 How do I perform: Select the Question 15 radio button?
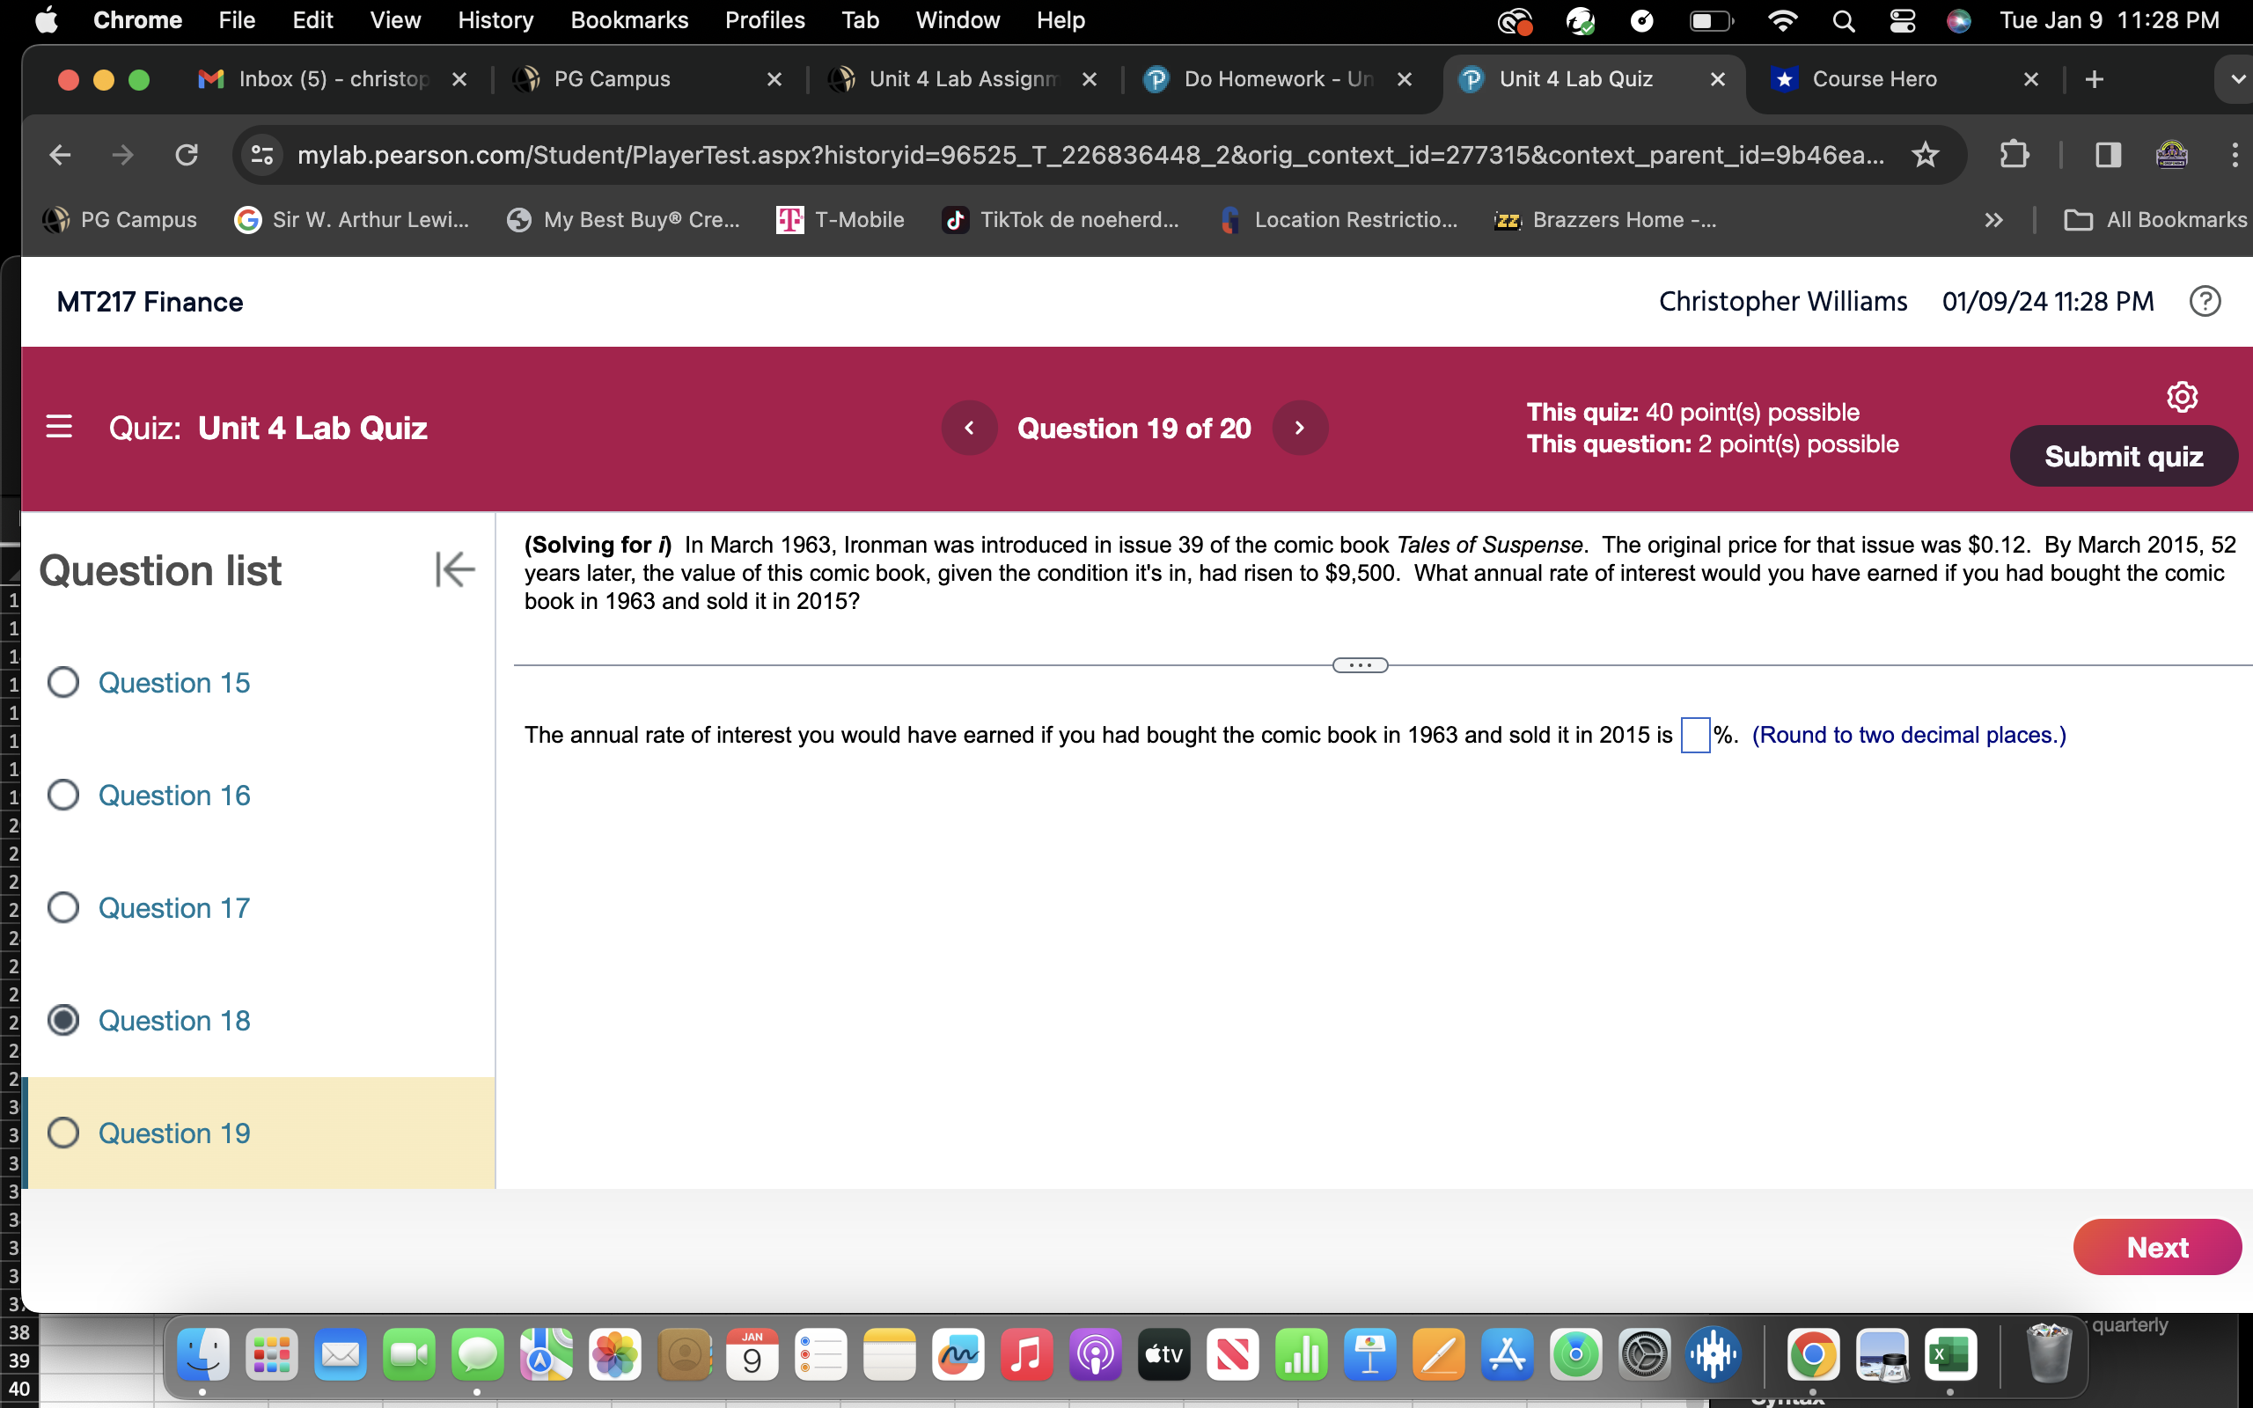(x=62, y=682)
